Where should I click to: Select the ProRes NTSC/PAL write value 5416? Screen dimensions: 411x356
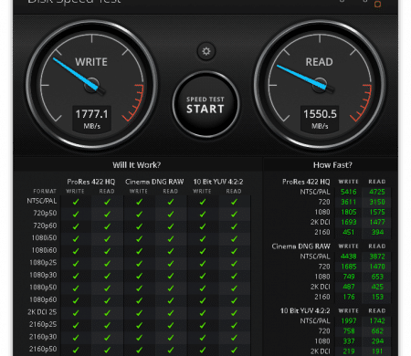click(x=349, y=192)
